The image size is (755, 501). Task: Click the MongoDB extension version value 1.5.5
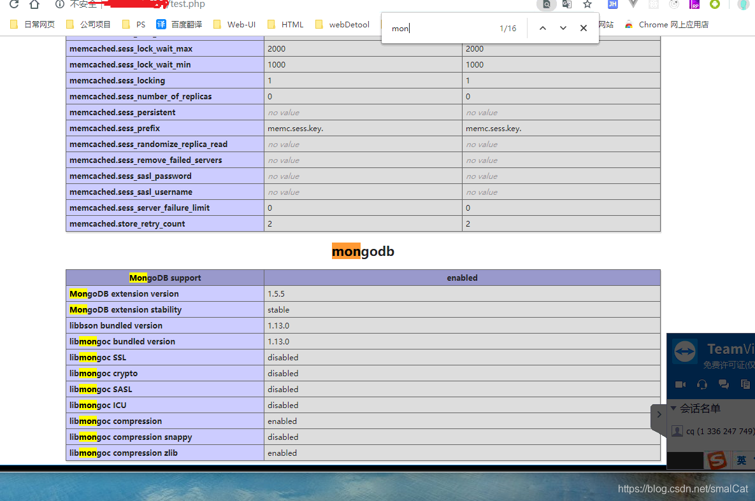point(276,293)
